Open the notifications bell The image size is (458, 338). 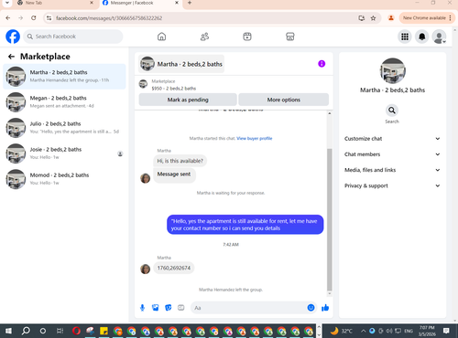click(x=422, y=37)
